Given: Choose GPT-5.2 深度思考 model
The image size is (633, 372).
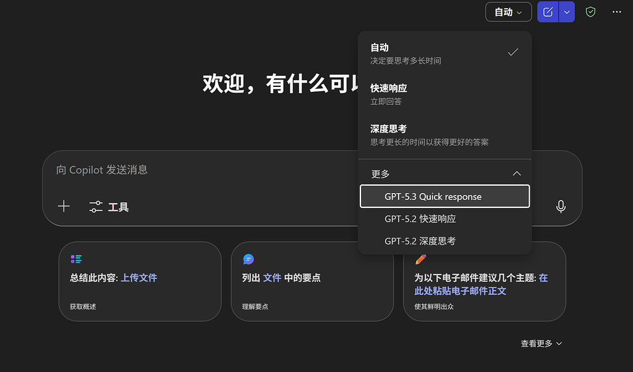Looking at the screenshot, I should pyautogui.click(x=445, y=241).
